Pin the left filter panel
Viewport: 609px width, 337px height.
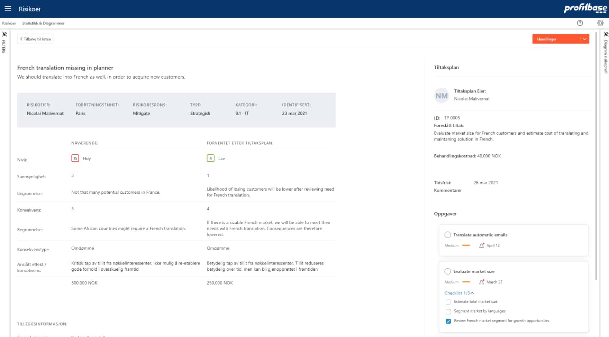4,34
